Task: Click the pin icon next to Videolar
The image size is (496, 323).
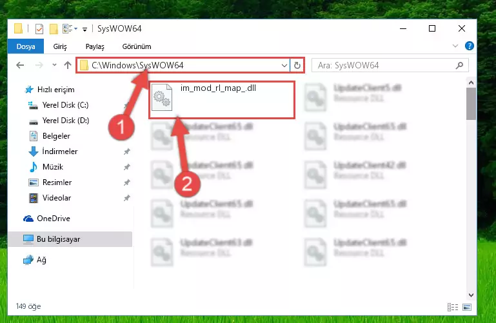Action: click(x=127, y=198)
